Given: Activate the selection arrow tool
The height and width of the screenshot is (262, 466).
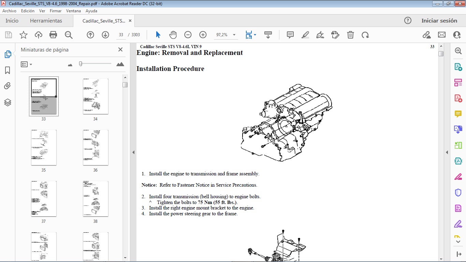Looking at the screenshot, I should pyautogui.click(x=158, y=35).
